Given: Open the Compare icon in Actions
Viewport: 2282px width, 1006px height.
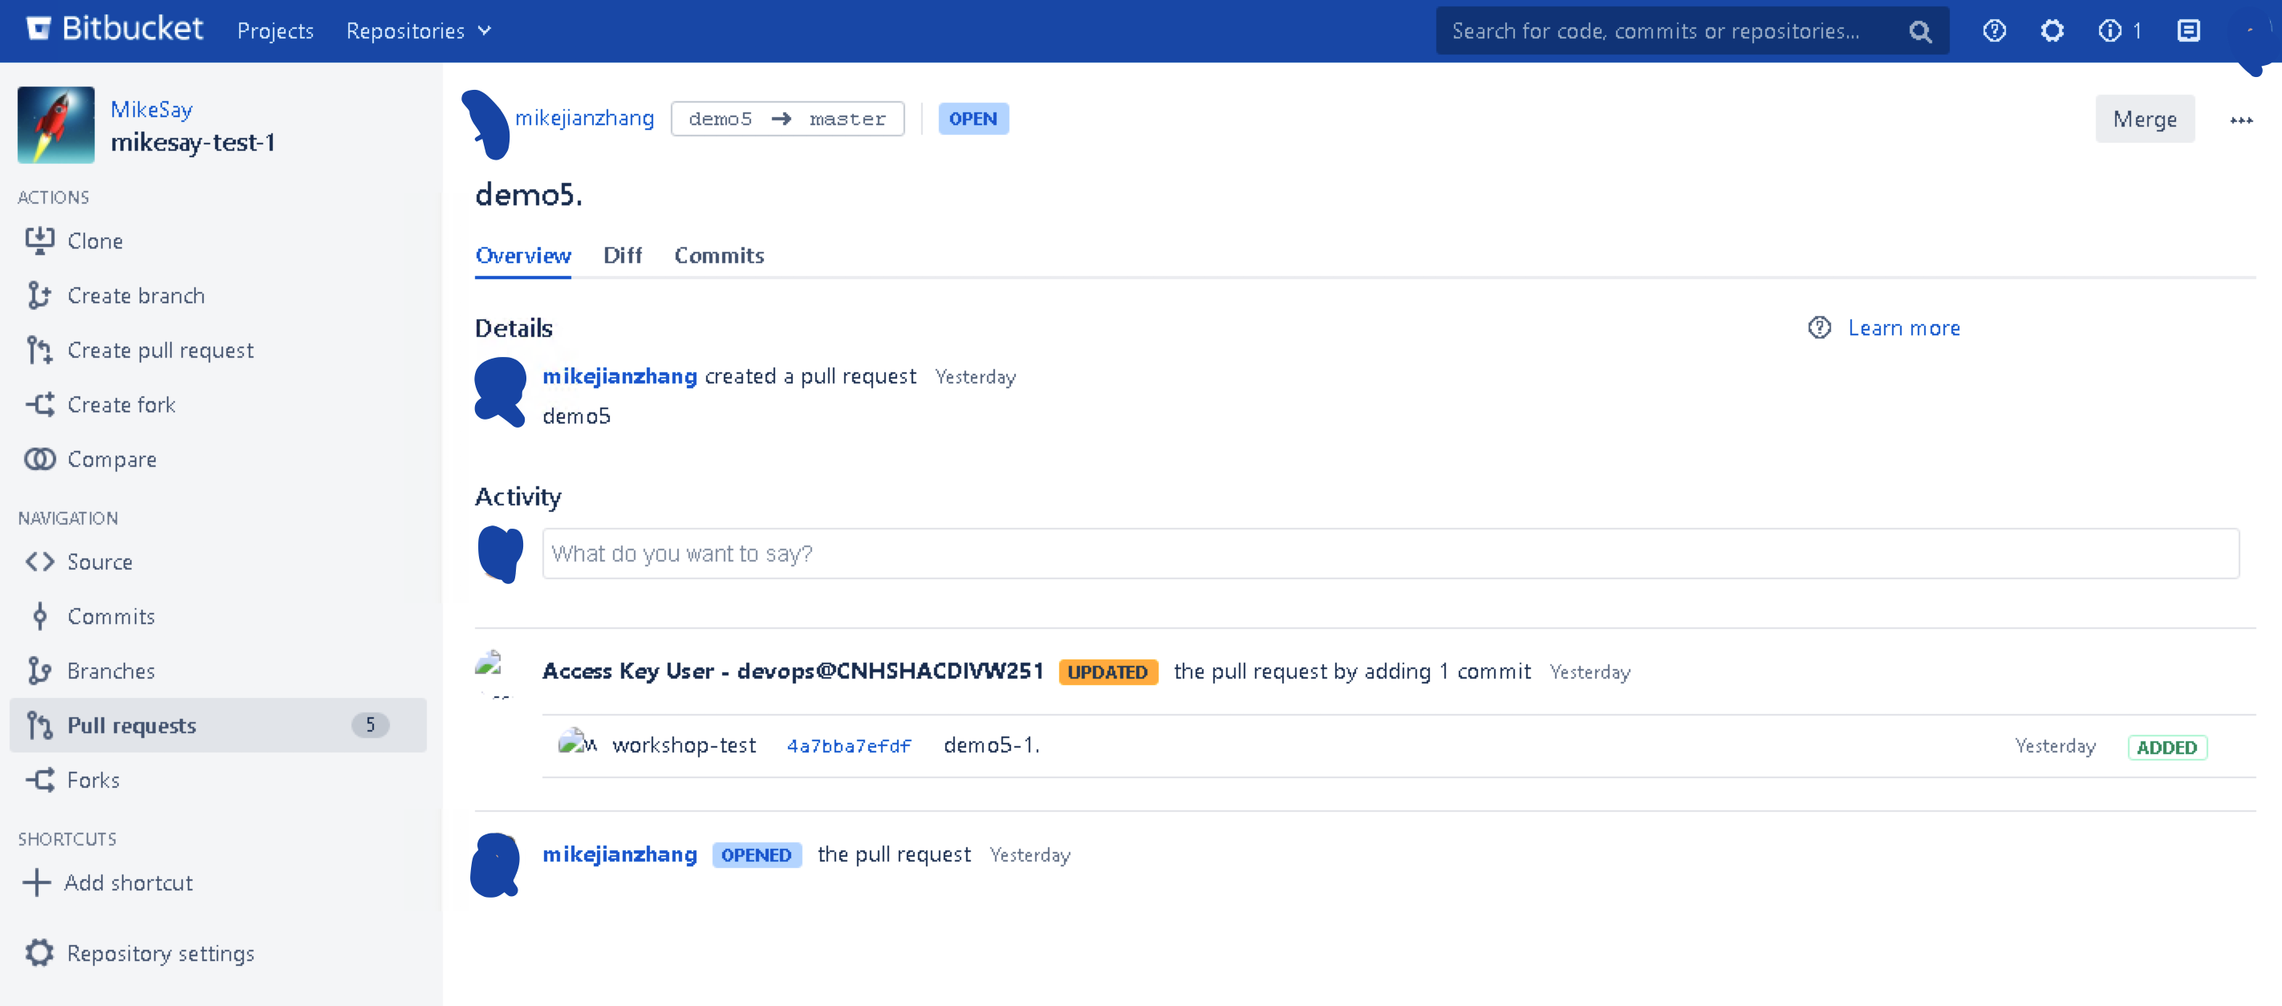Looking at the screenshot, I should [39, 459].
